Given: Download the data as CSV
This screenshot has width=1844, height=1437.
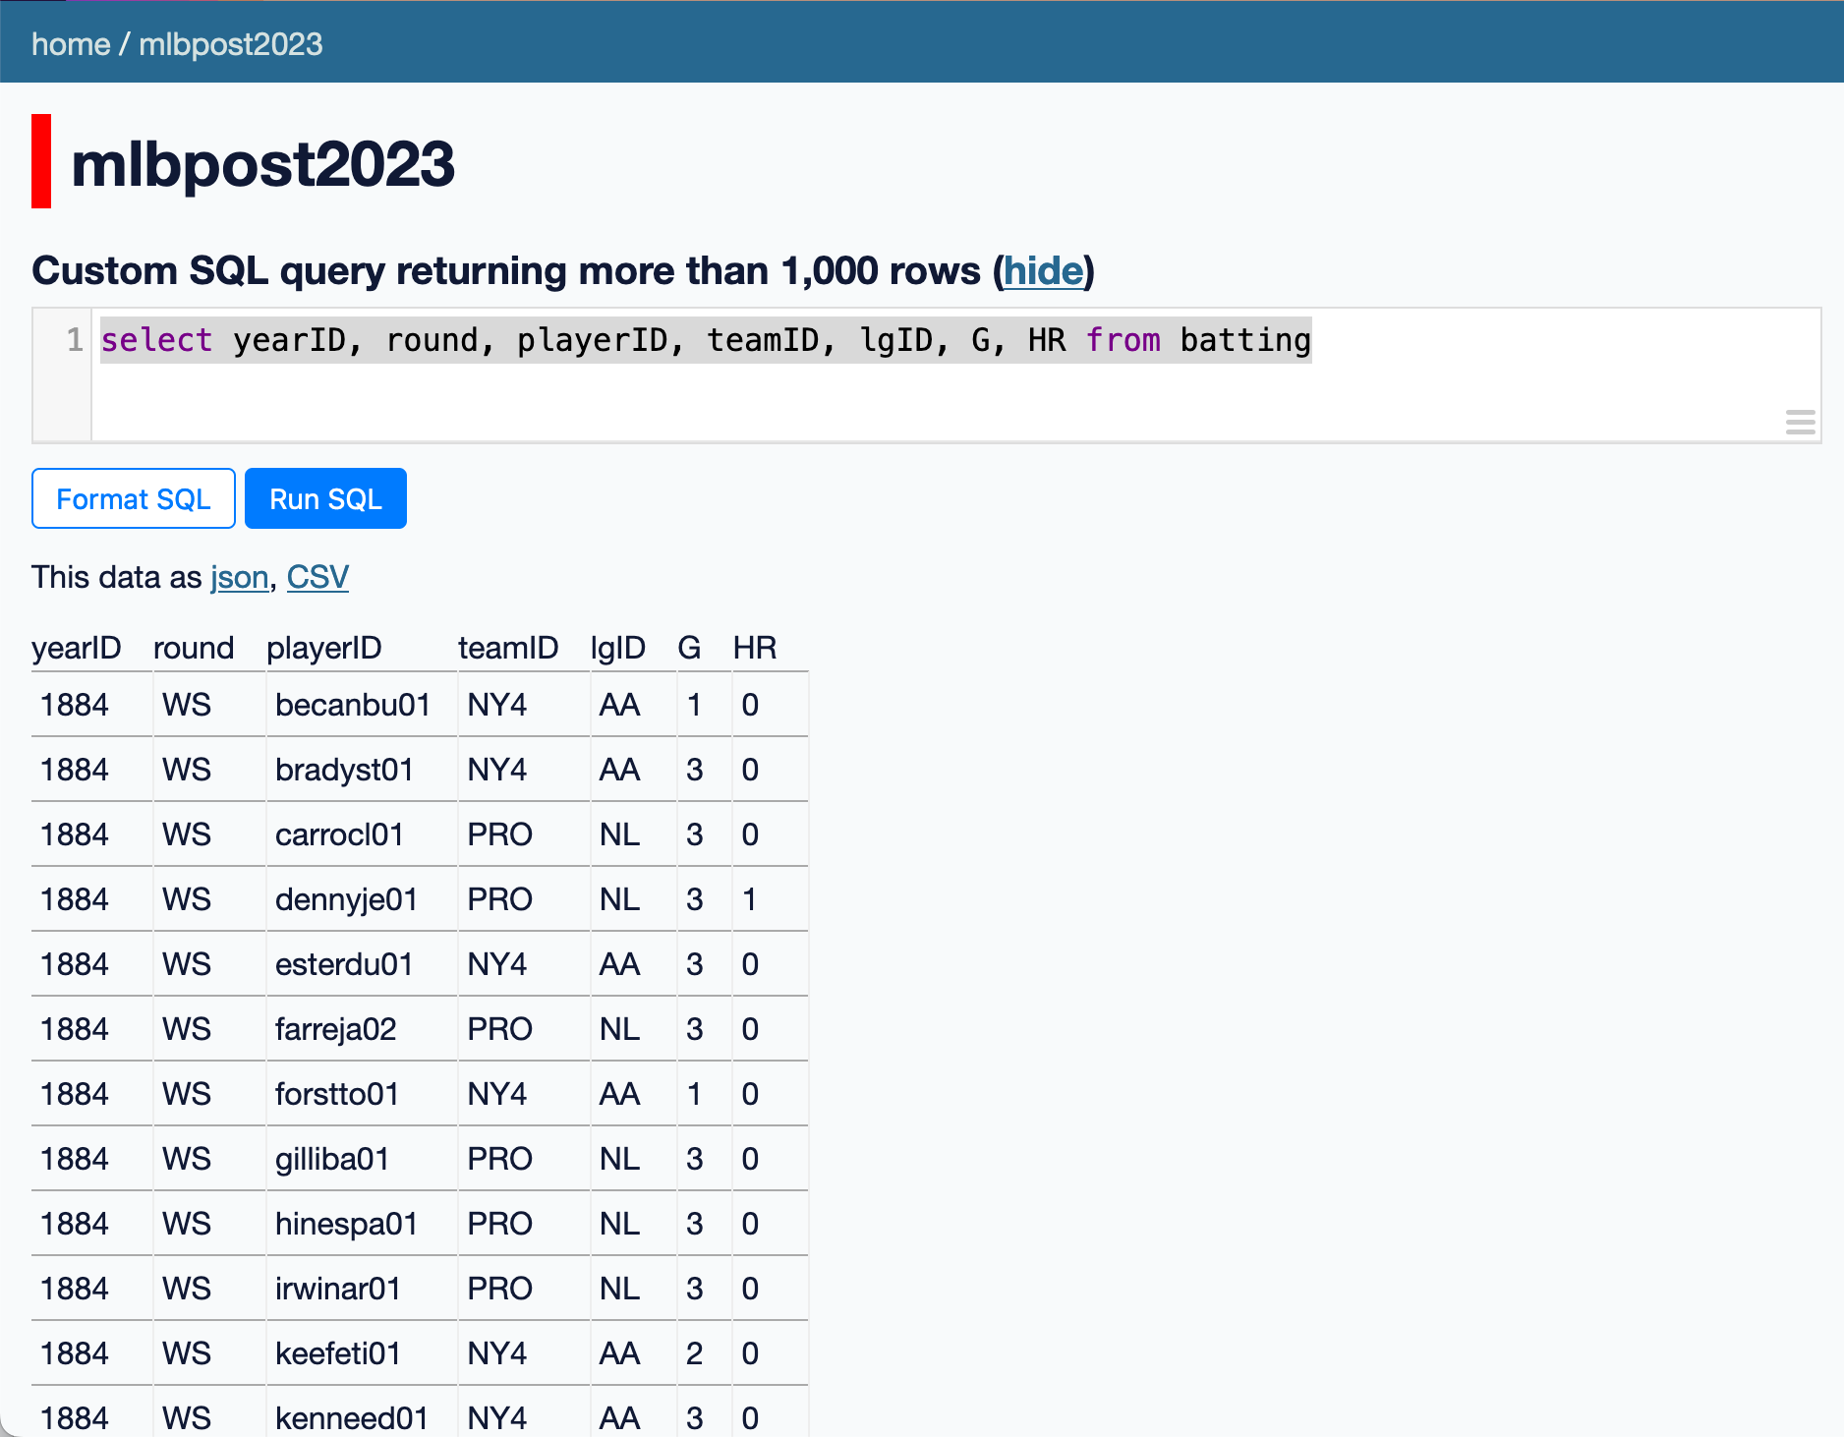Looking at the screenshot, I should 317,577.
